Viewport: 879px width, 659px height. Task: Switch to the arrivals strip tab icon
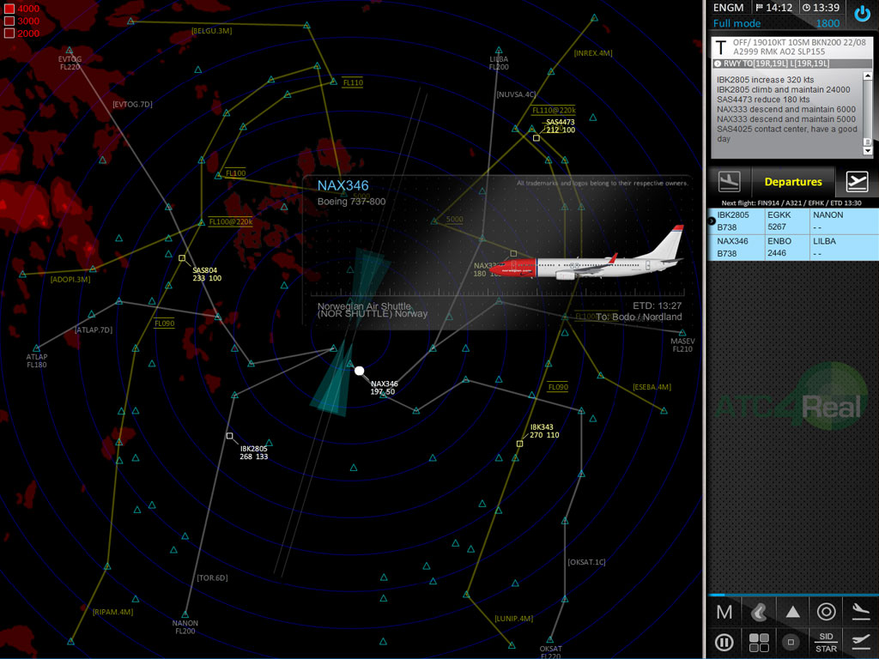[x=730, y=181]
